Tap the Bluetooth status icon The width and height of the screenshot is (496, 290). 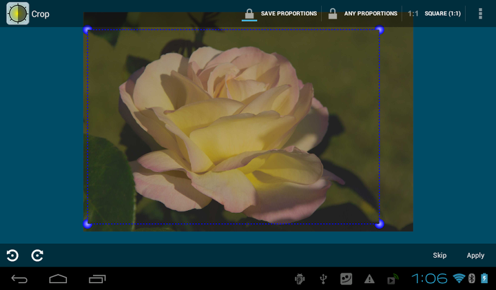point(472,278)
